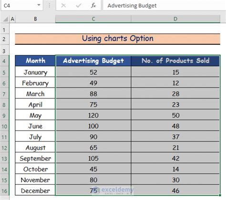Click September's products sold value 42
226x200 pixels.
point(175,159)
